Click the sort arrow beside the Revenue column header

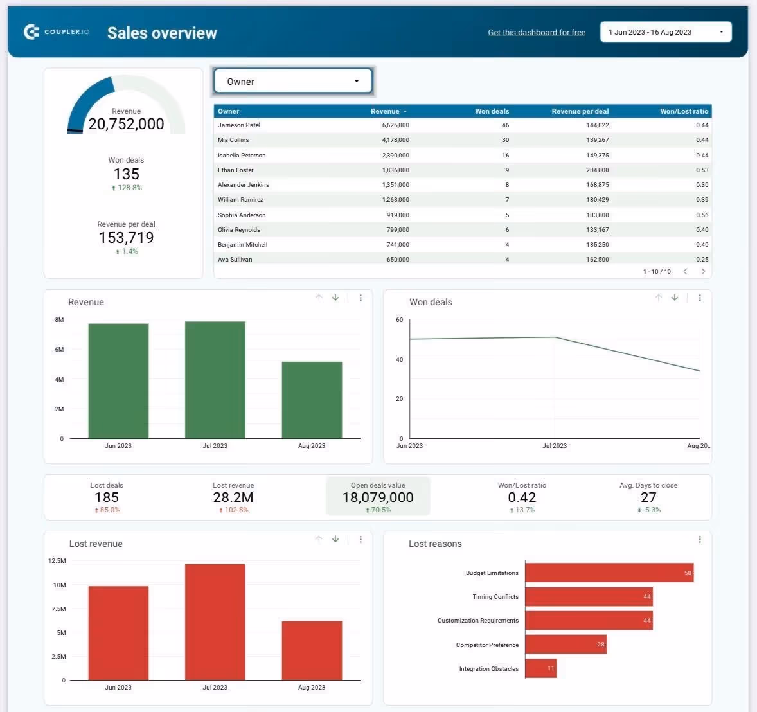(x=405, y=111)
